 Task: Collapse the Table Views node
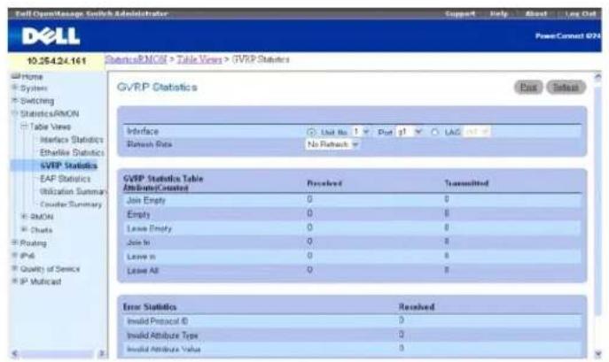[x=25, y=127]
